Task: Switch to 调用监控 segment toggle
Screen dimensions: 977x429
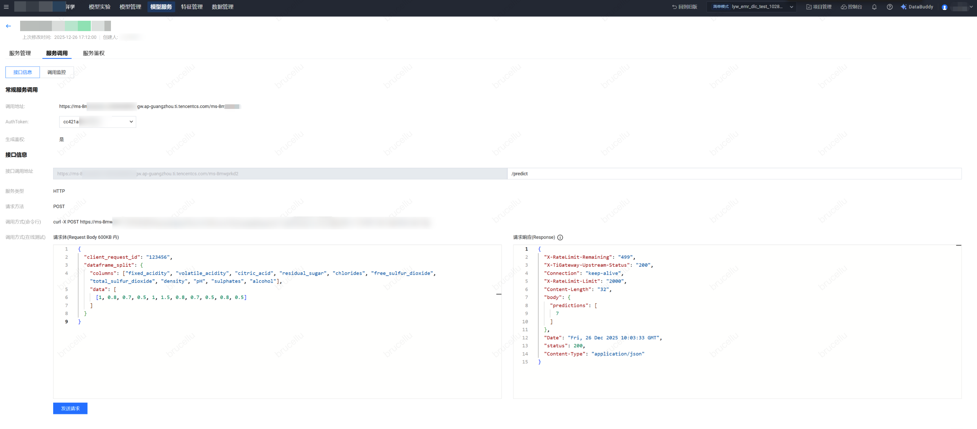Action: point(56,72)
